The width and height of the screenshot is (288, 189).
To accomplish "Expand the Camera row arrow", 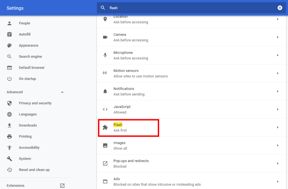I will (278, 37).
